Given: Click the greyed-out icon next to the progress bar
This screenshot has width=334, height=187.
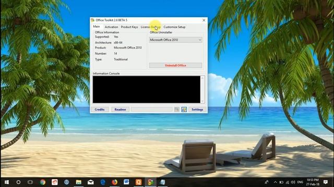Looking at the screenshot, I should pyautogui.click(x=176, y=110).
